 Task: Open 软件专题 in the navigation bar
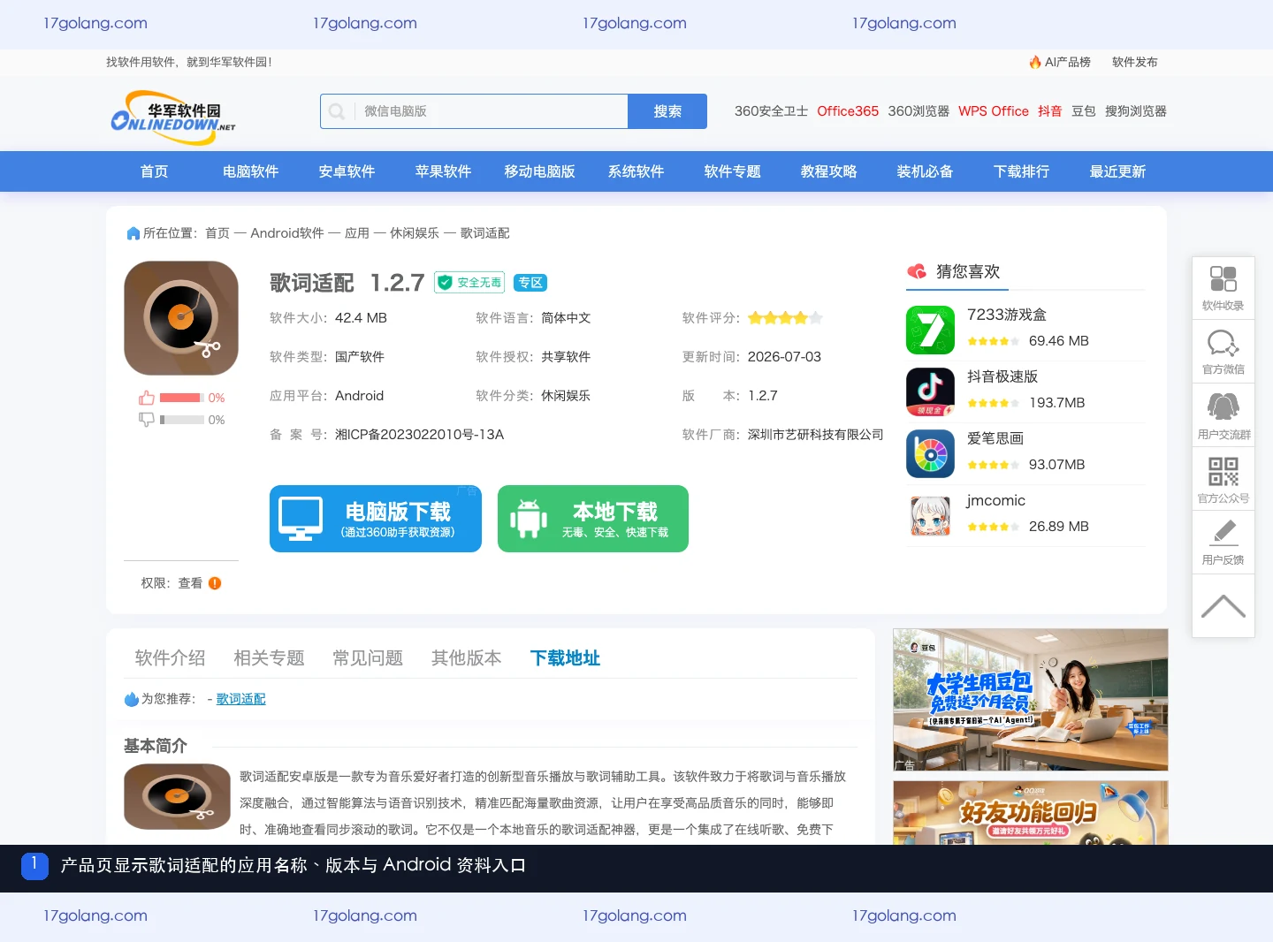point(733,171)
